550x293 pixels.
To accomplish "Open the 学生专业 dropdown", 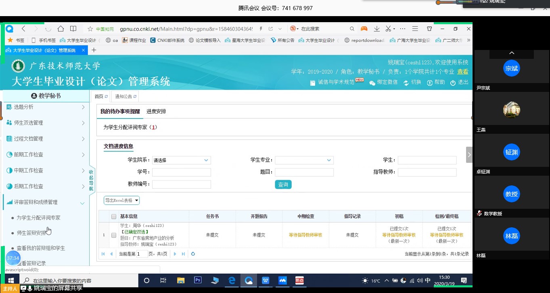I will (304, 160).
